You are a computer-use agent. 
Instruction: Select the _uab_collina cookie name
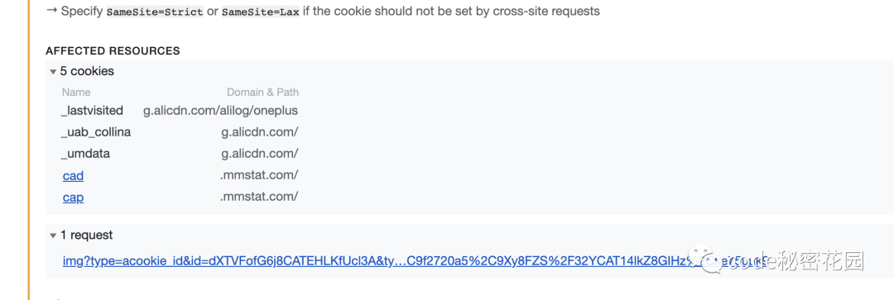[96, 132]
